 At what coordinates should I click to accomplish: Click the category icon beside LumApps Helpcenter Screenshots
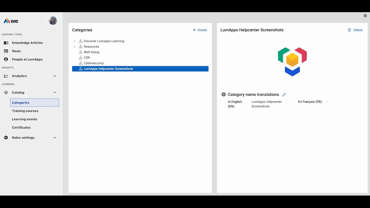[81, 69]
